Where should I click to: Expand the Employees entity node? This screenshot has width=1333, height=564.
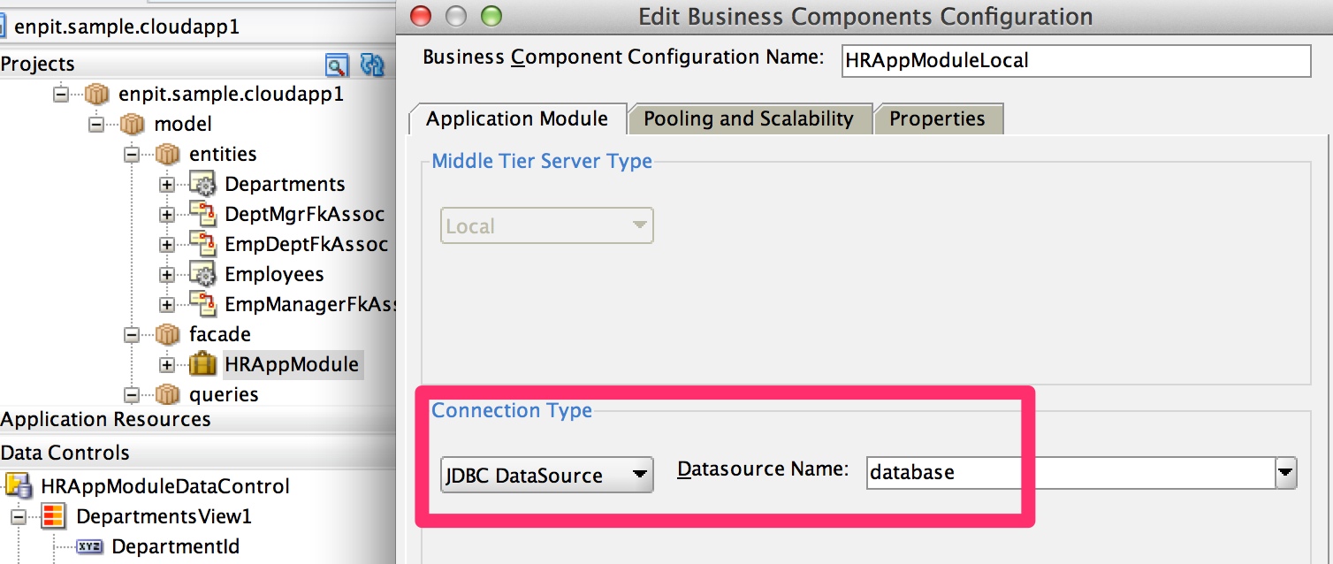click(166, 275)
